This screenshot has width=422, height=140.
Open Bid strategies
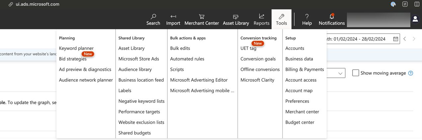[73, 59]
